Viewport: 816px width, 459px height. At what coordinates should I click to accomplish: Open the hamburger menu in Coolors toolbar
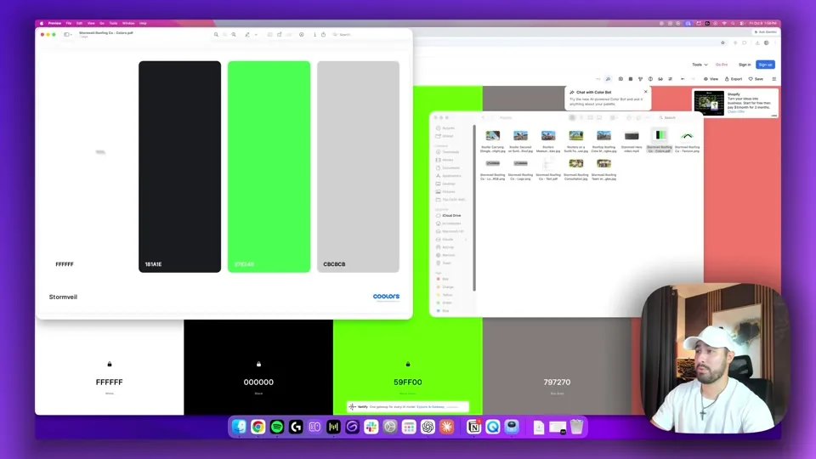click(773, 79)
